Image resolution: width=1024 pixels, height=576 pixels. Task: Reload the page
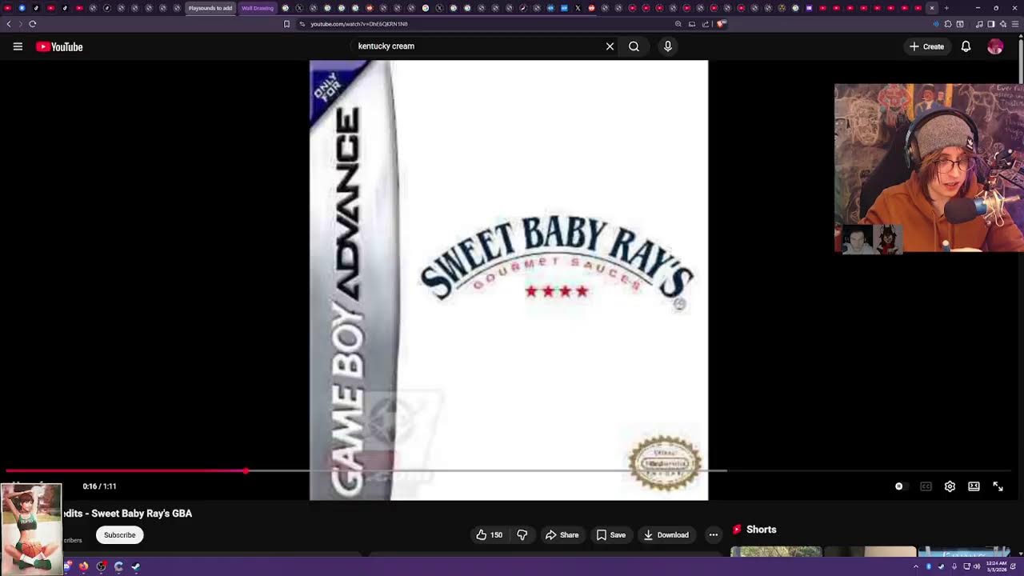tap(33, 24)
